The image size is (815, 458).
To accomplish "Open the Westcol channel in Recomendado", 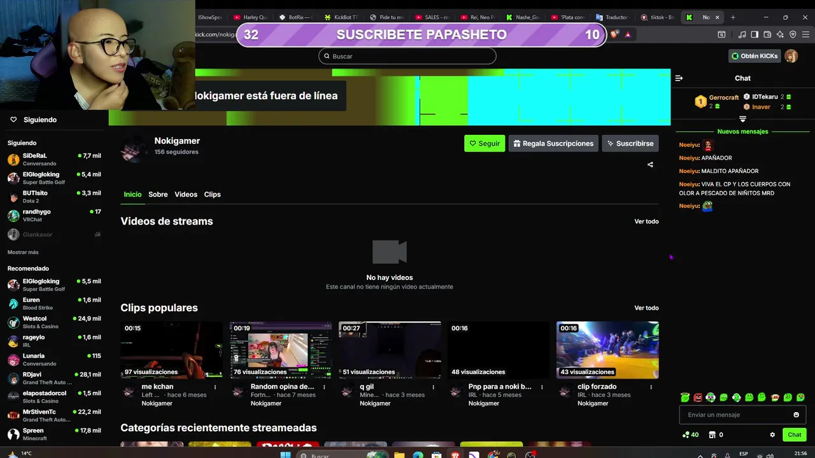I will click(54, 323).
